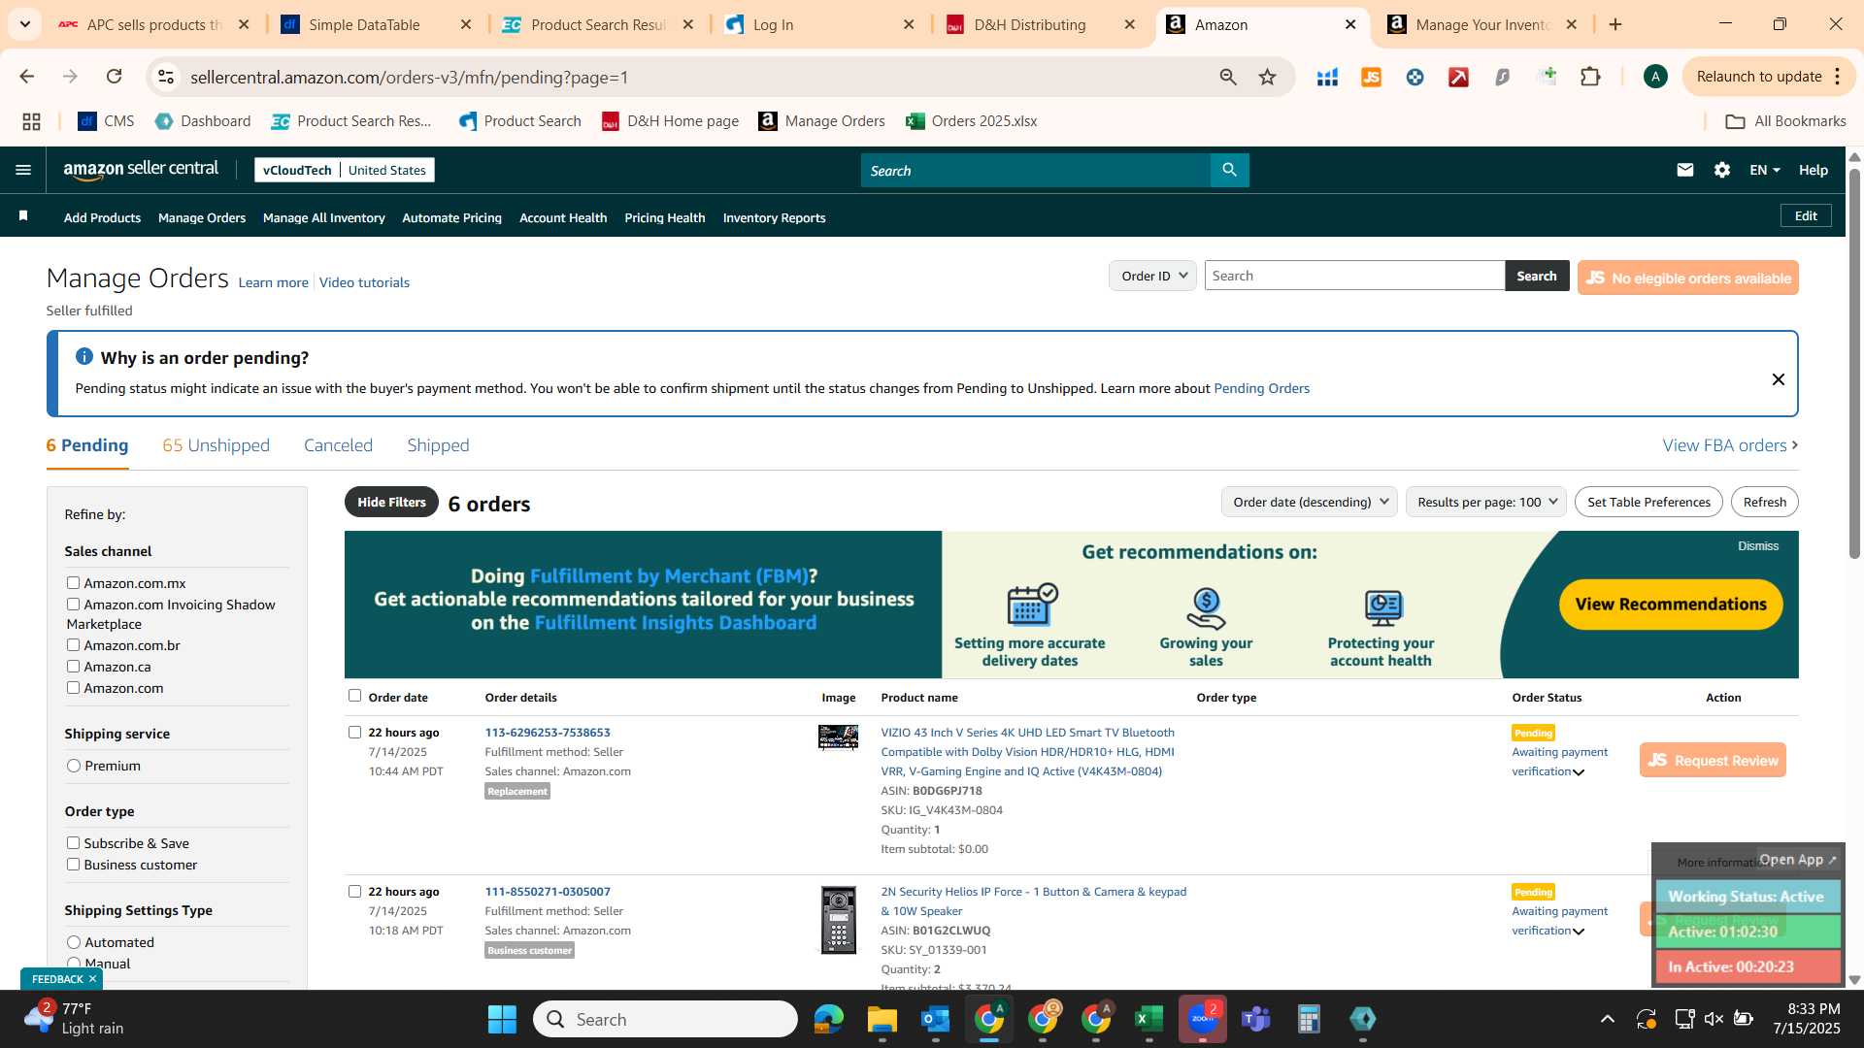Switch to the 65 Unshipped tab
Screen dimensions: 1864x1048
click(x=216, y=445)
